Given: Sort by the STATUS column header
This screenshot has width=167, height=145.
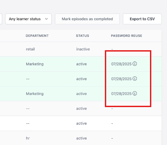Looking at the screenshot, I should coord(82,36).
